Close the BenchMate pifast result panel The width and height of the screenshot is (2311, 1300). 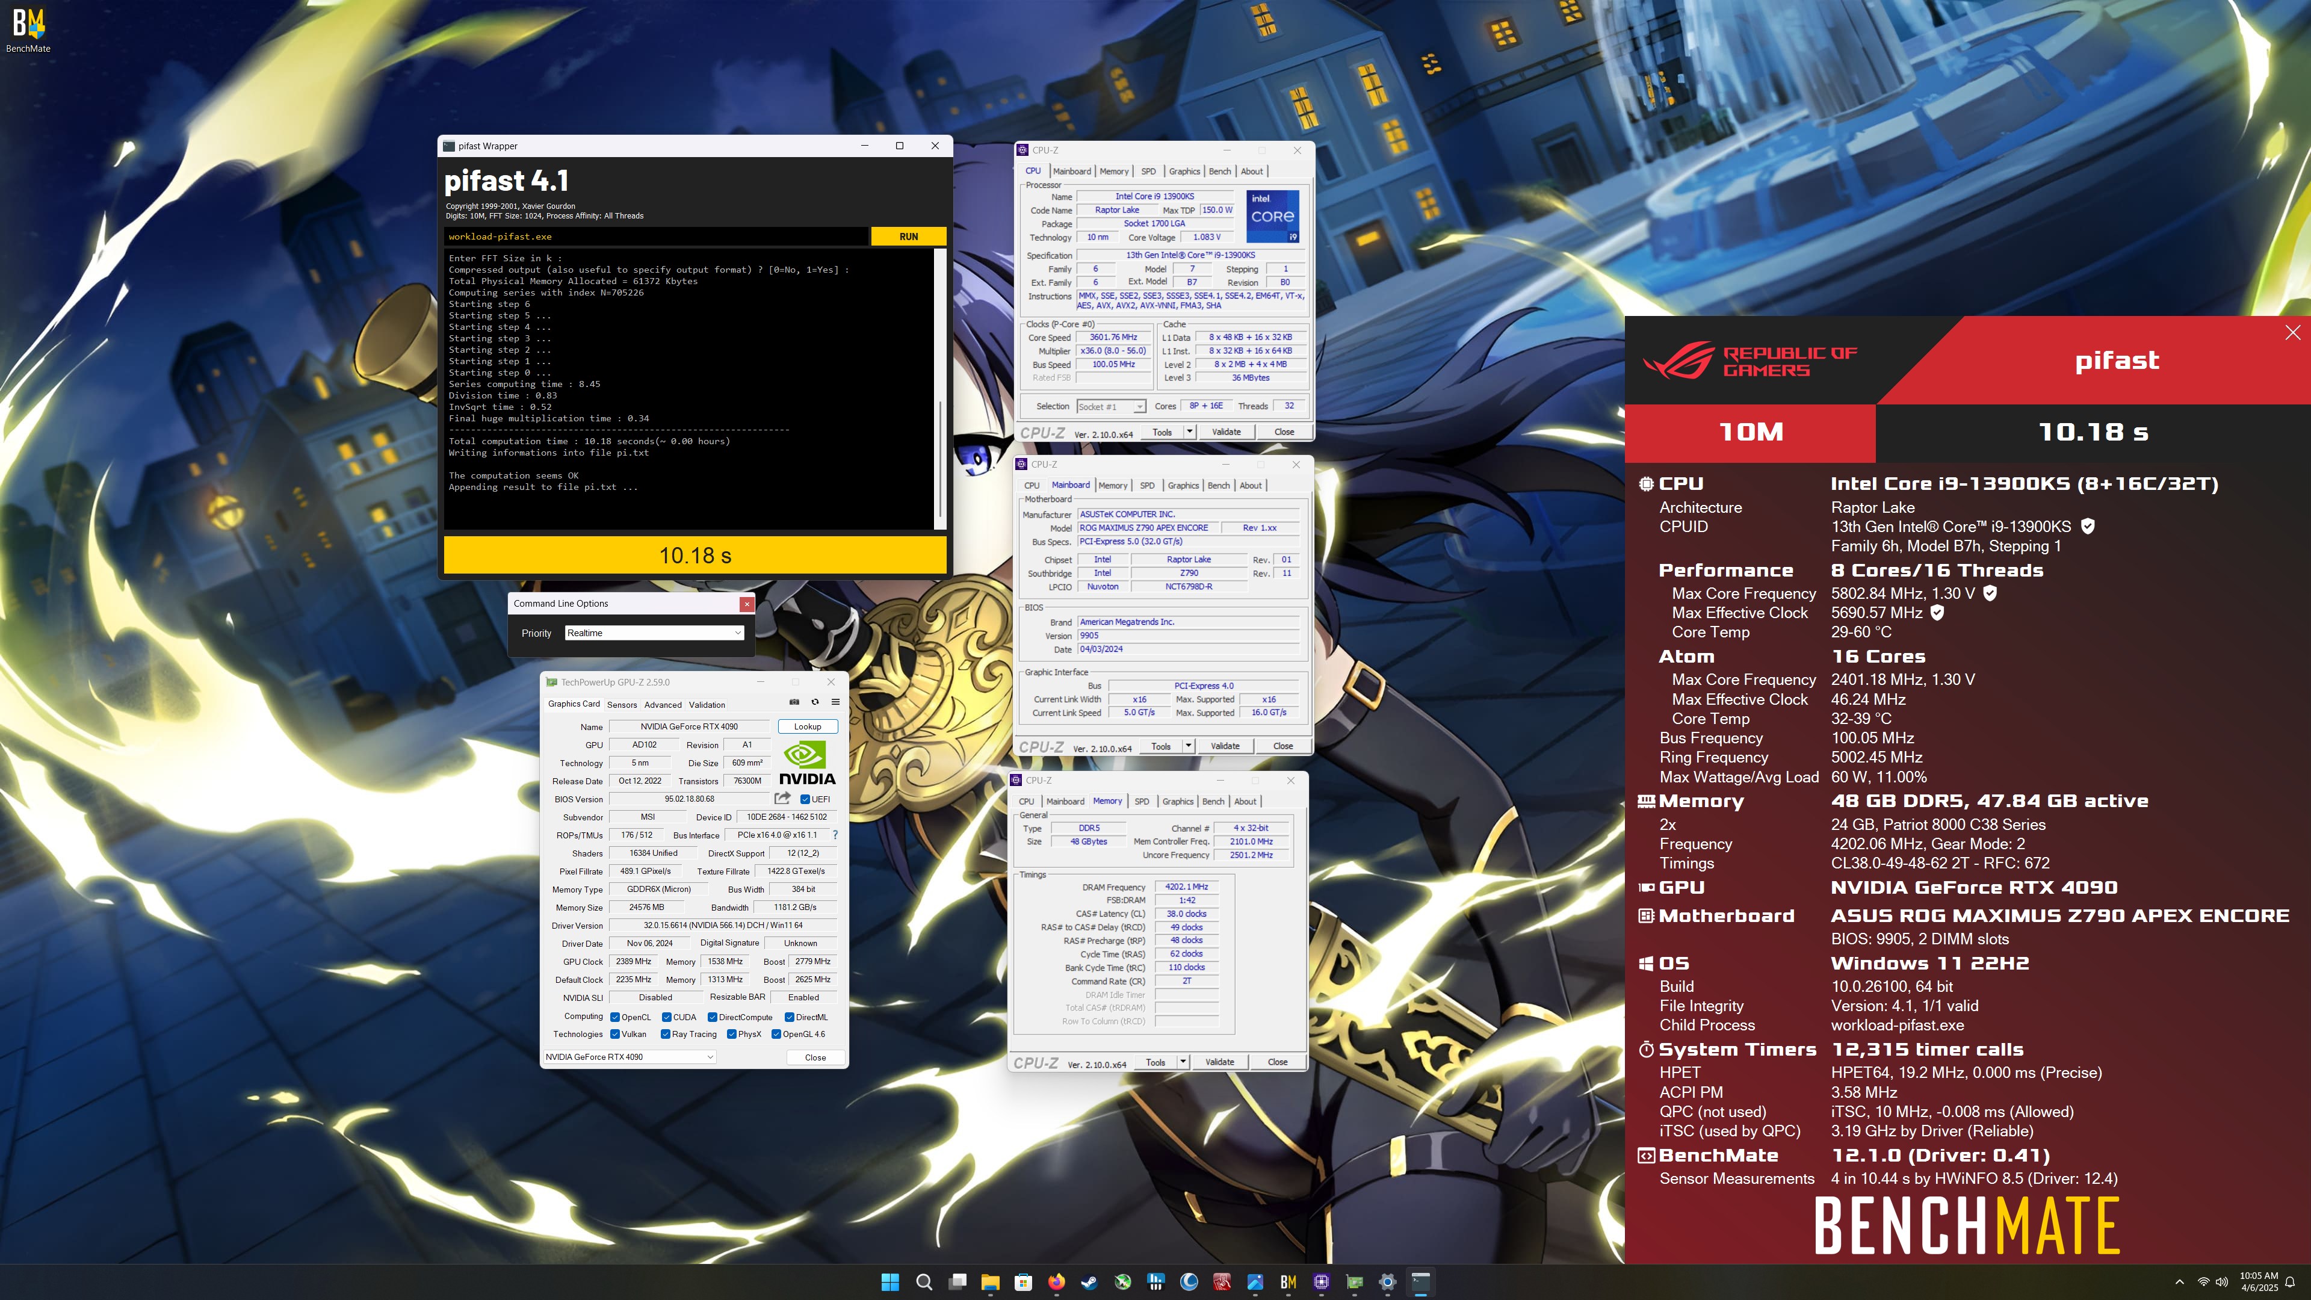[x=2292, y=333]
